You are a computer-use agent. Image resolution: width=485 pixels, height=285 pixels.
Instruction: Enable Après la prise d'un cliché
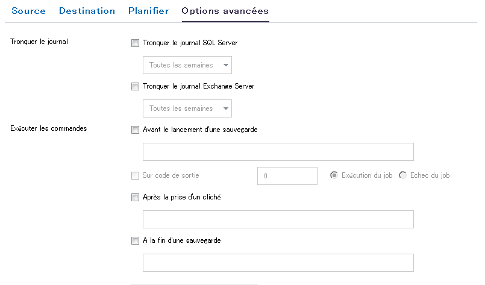tap(135, 197)
